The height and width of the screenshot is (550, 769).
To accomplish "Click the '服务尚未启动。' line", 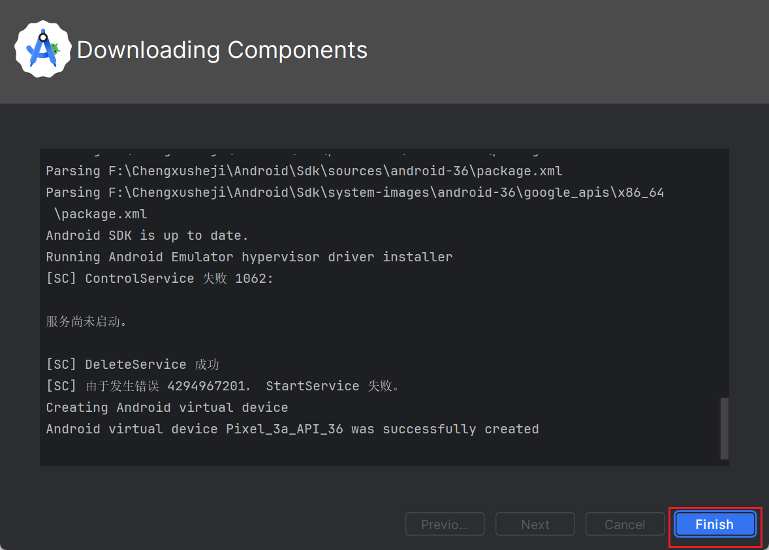I will pos(87,322).
